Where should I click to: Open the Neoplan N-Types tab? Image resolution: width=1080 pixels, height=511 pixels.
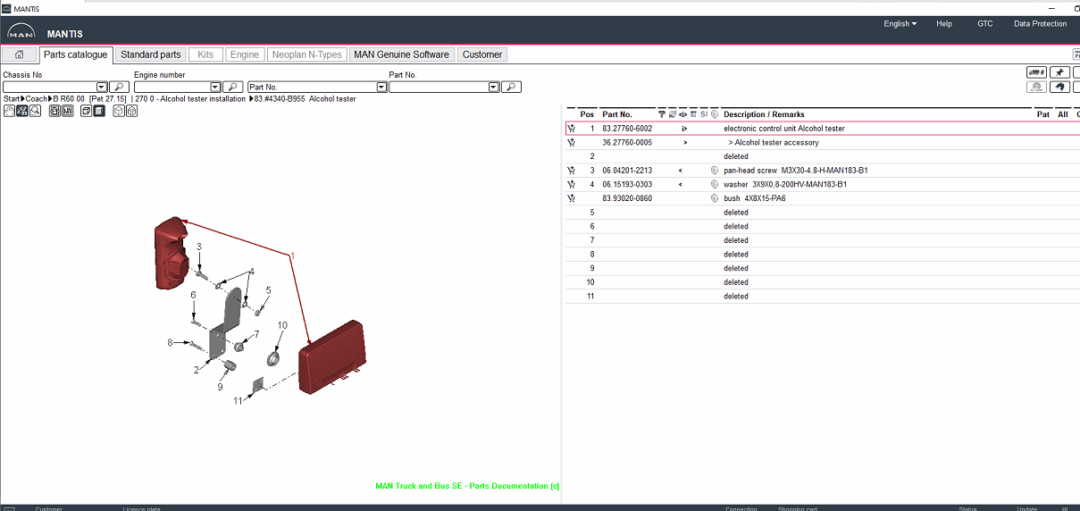(306, 54)
